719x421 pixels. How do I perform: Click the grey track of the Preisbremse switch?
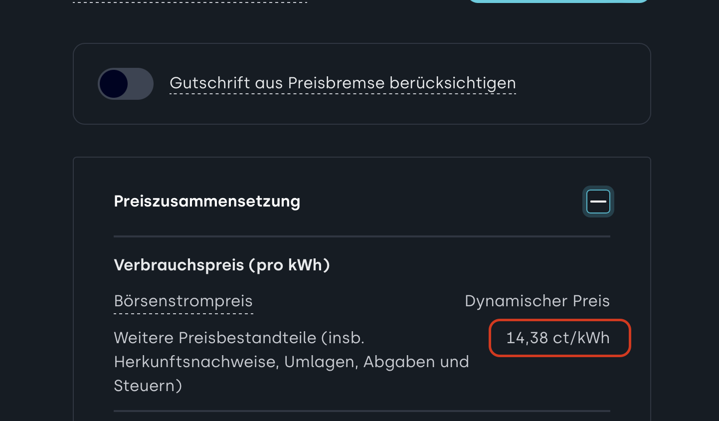pos(141,84)
